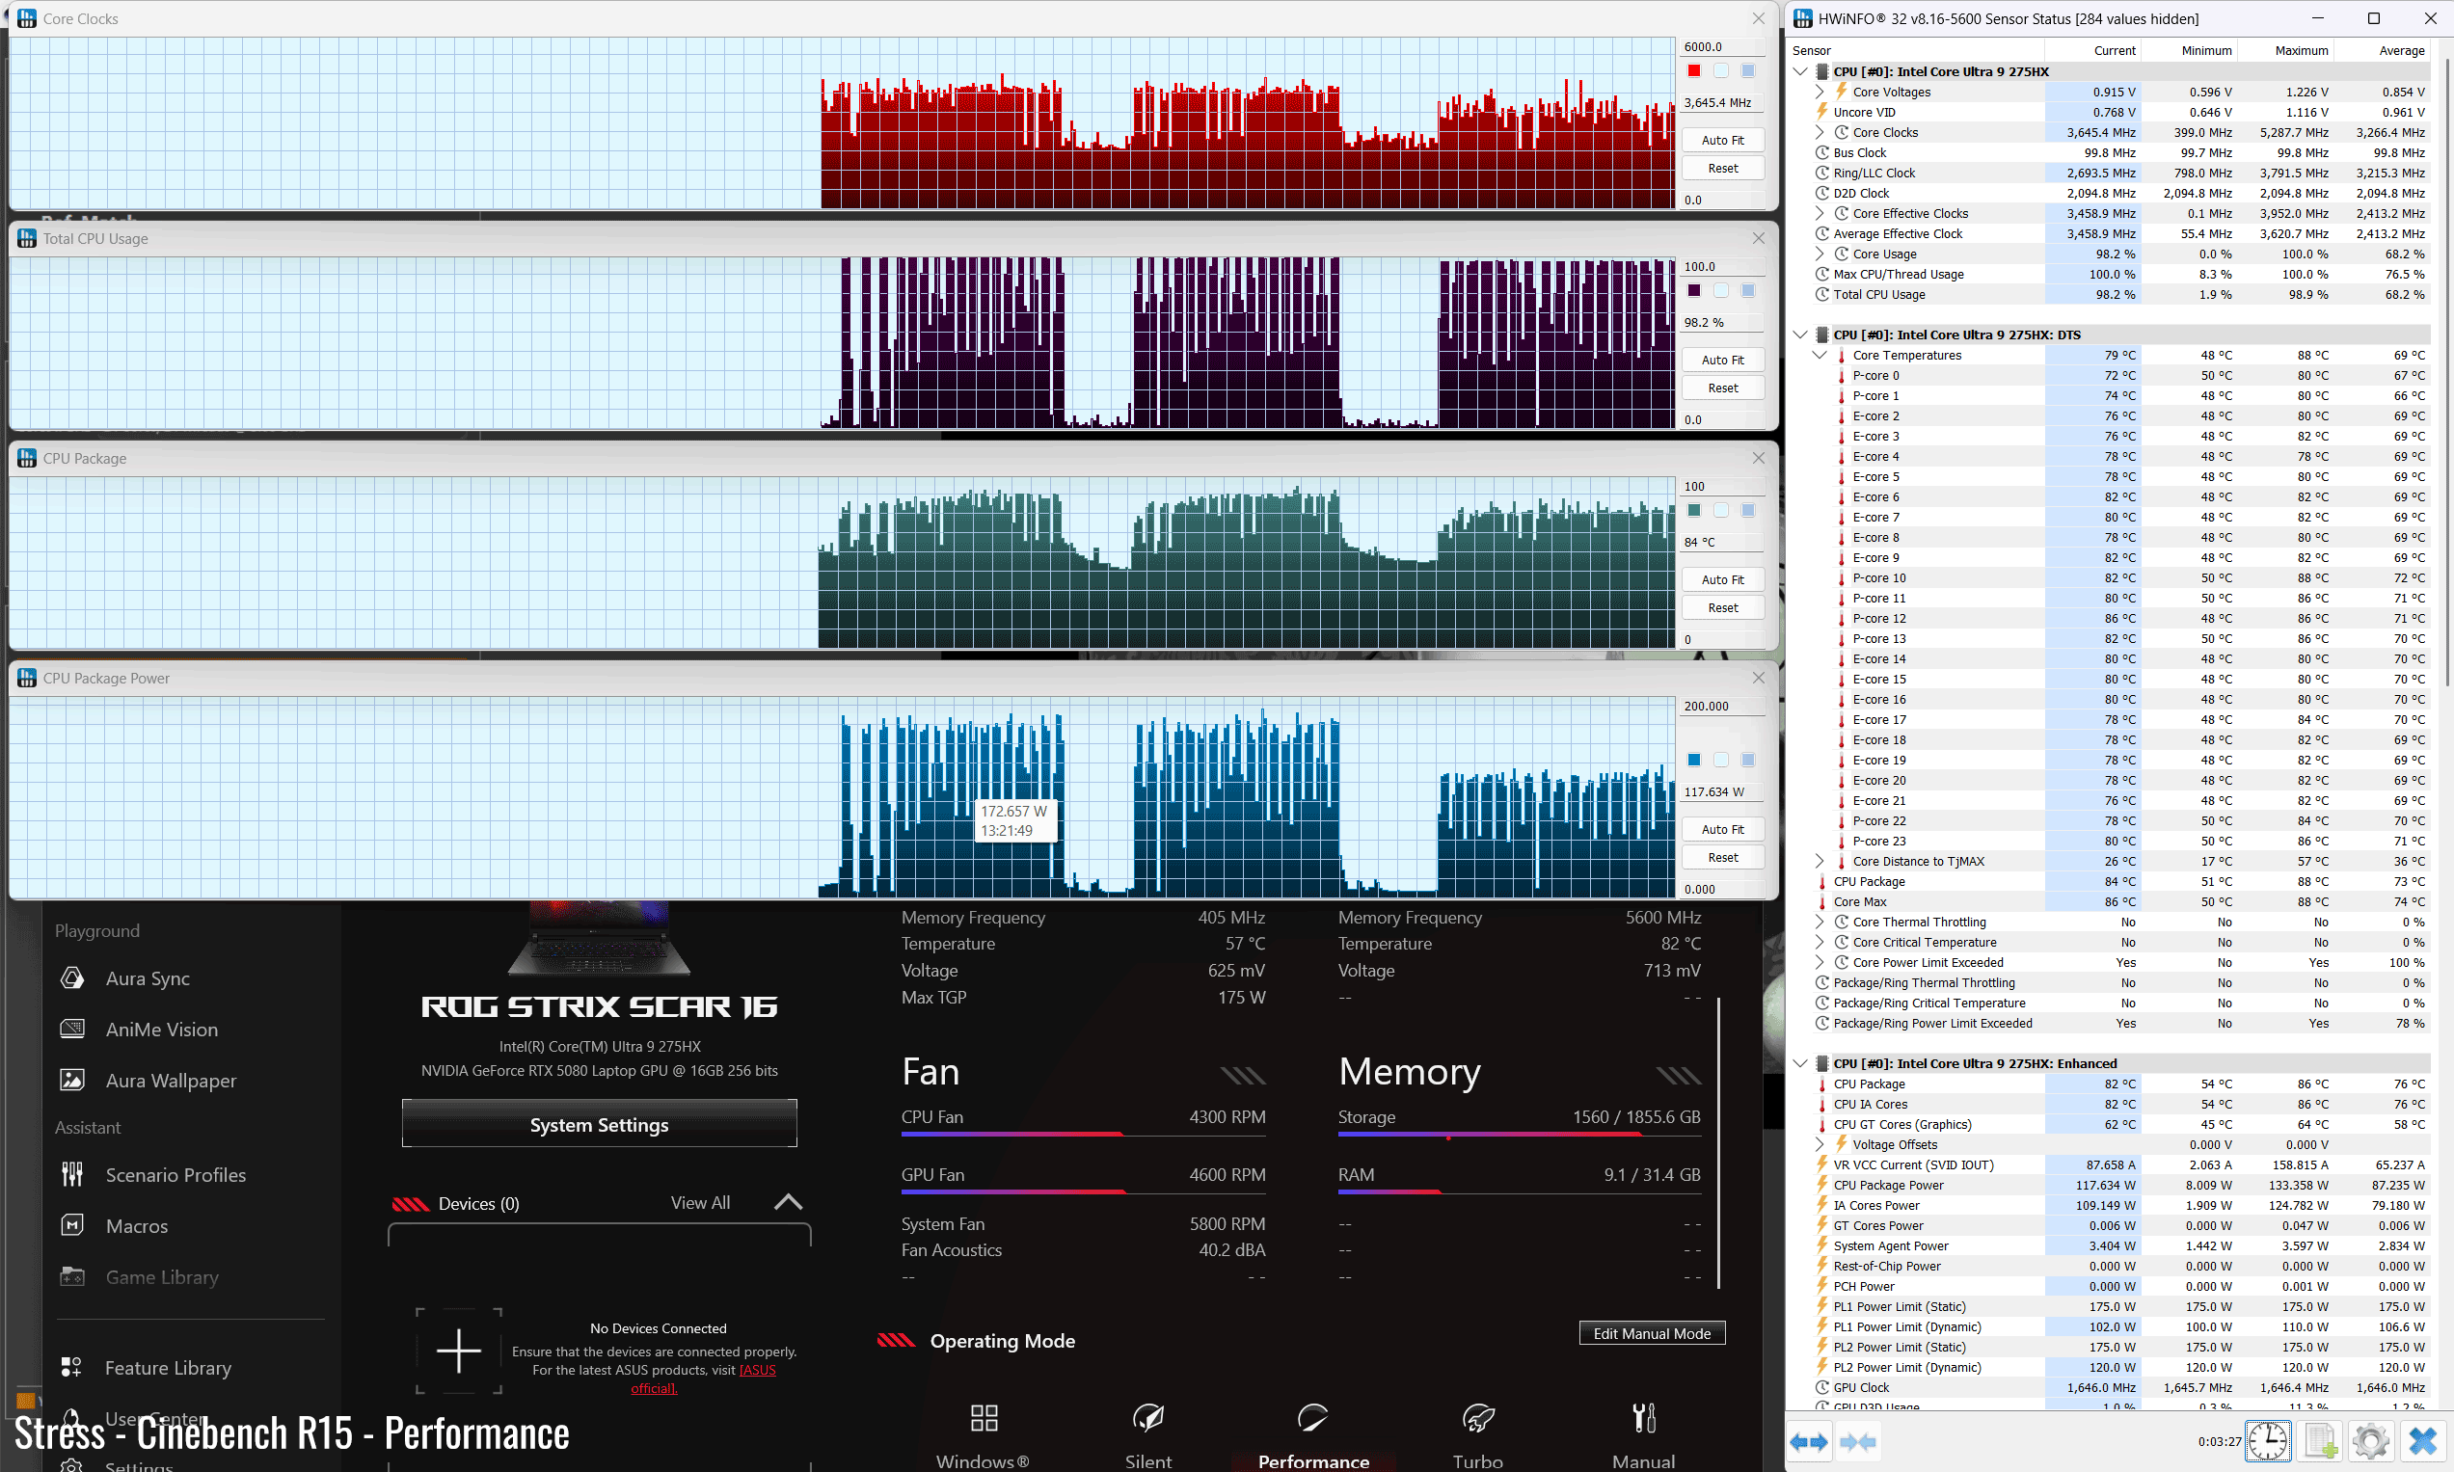Click the teal color swatch in CPU Package

1694,510
